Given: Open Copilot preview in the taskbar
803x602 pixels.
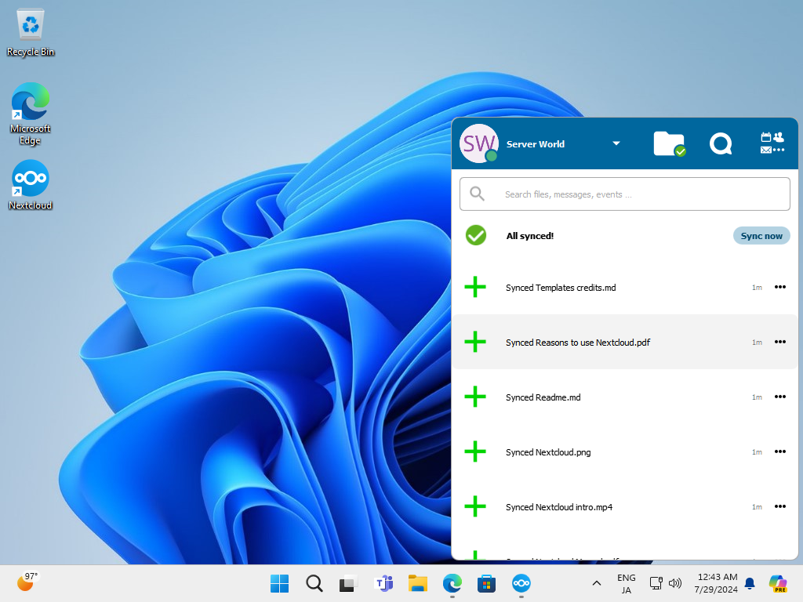Looking at the screenshot, I should 778,583.
